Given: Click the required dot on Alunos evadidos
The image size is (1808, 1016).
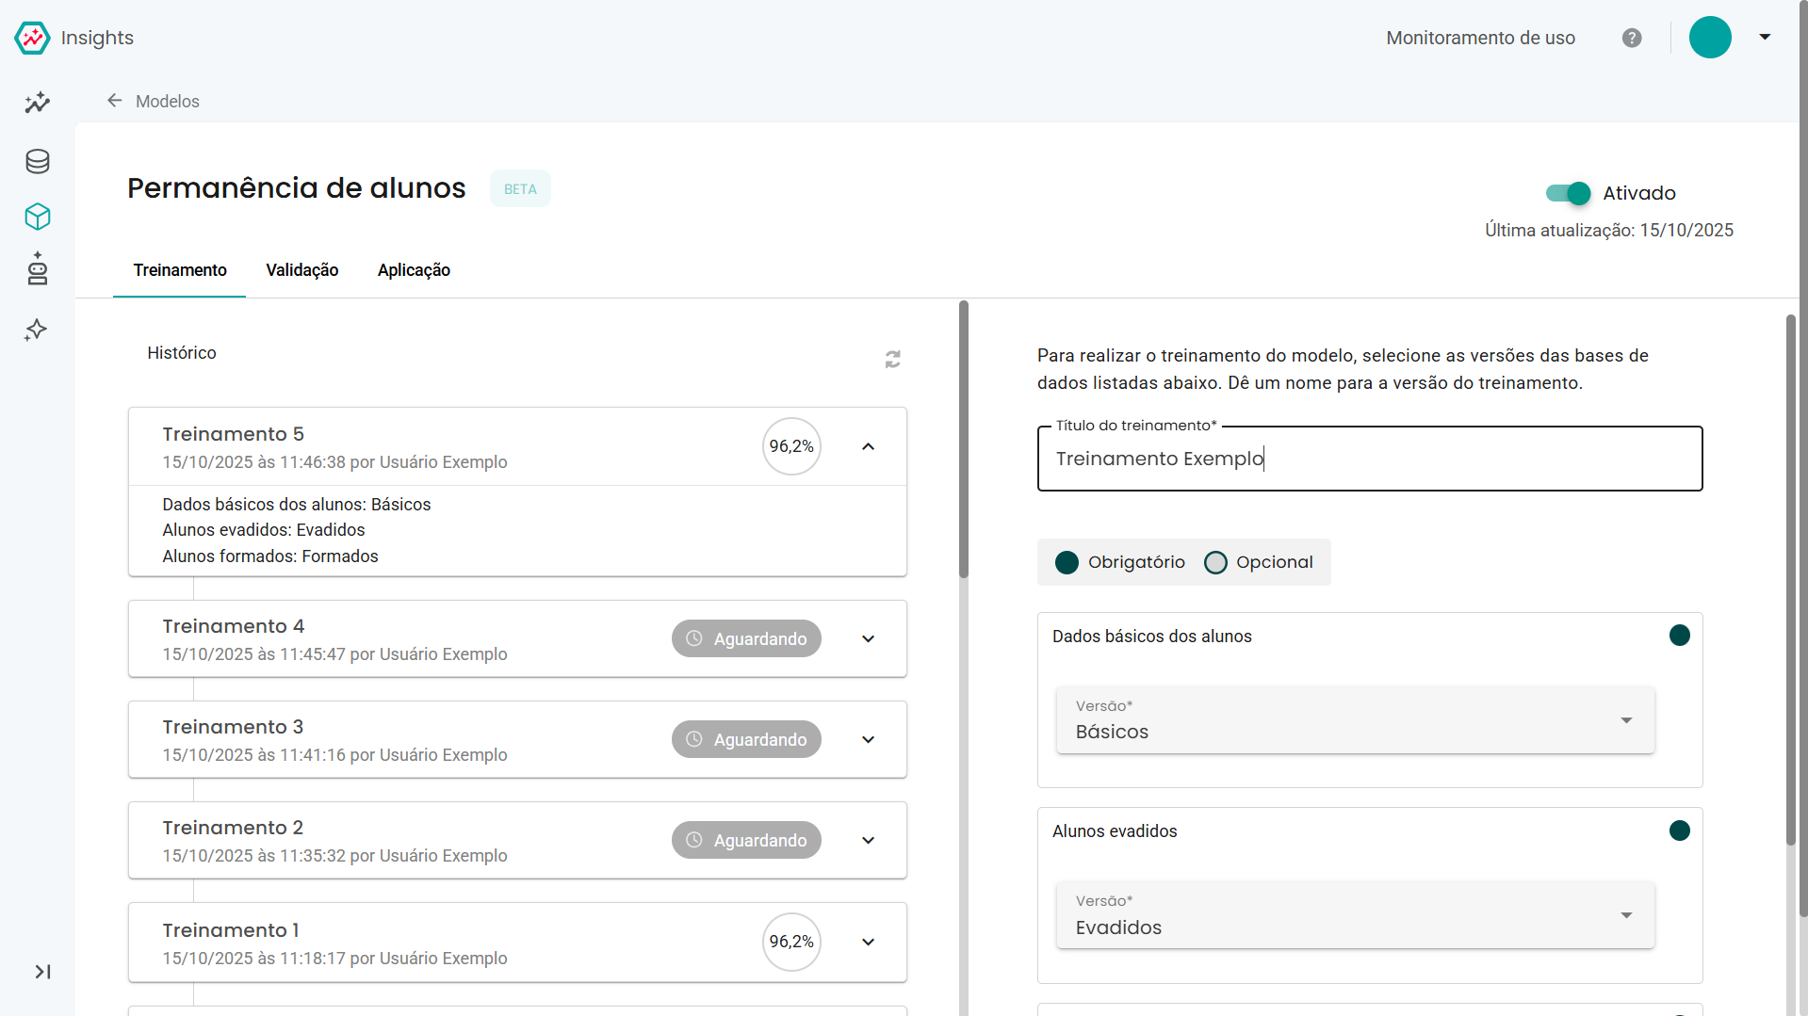Looking at the screenshot, I should (1679, 831).
